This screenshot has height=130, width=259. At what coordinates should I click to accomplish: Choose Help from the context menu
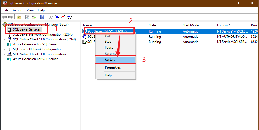(x=108, y=75)
